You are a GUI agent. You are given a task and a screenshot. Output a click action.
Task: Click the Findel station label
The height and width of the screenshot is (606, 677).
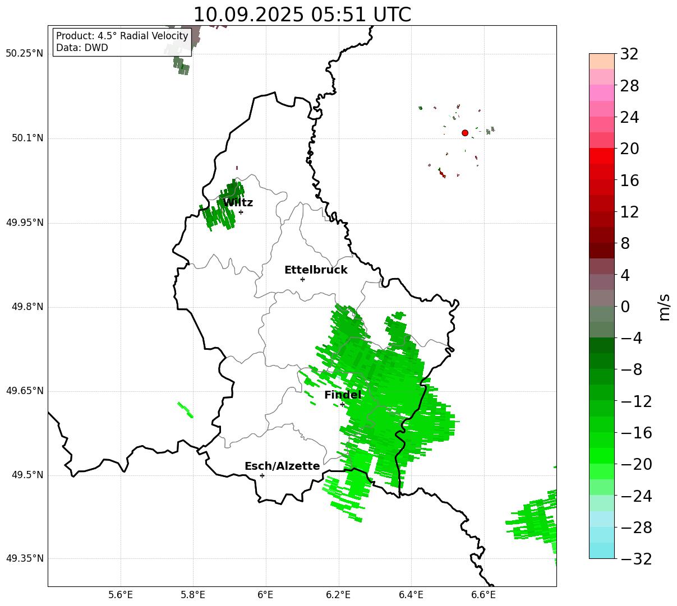pyautogui.click(x=343, y=395)
